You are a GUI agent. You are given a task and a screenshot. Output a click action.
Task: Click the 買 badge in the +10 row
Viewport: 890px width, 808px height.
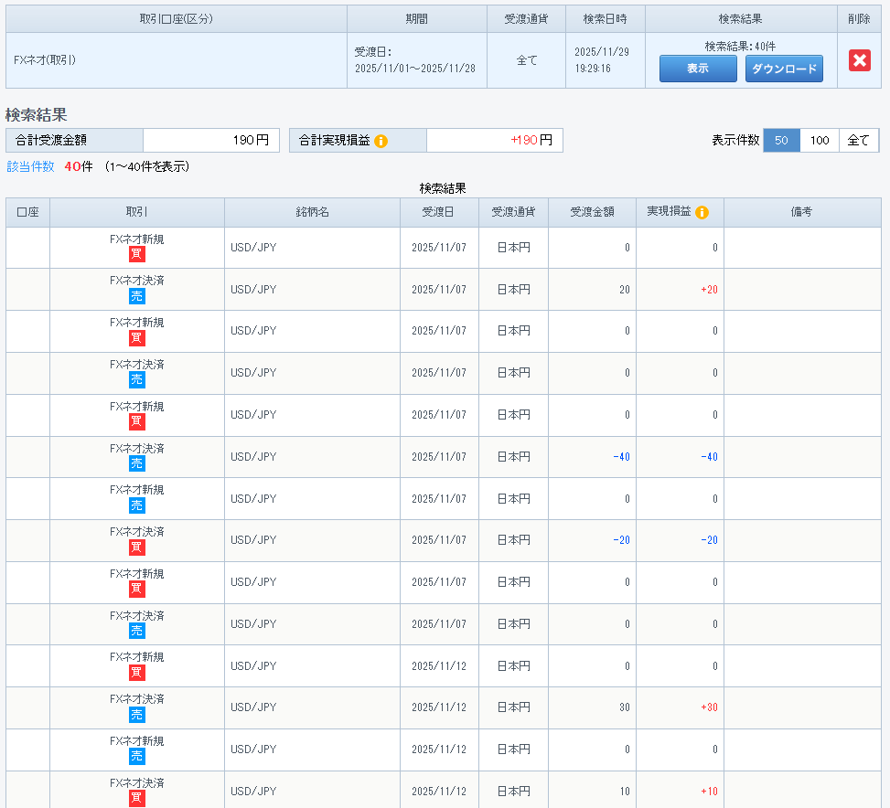[137, 798]
